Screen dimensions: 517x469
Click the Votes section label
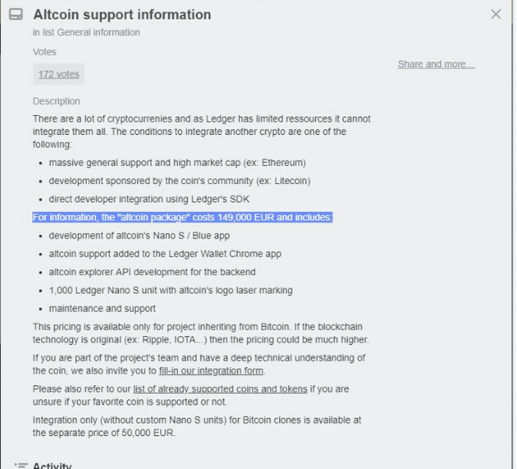(x=45, y=52)
